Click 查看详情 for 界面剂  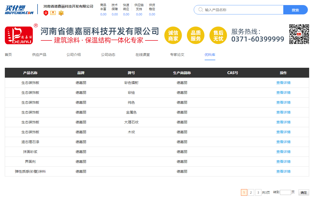tap(284, 162)
